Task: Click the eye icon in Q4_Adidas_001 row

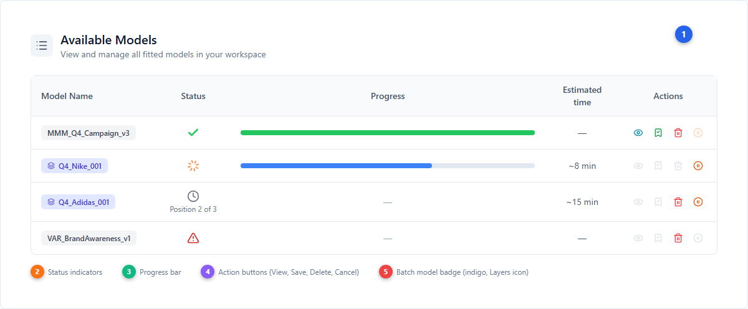Action: coord(638,202)
